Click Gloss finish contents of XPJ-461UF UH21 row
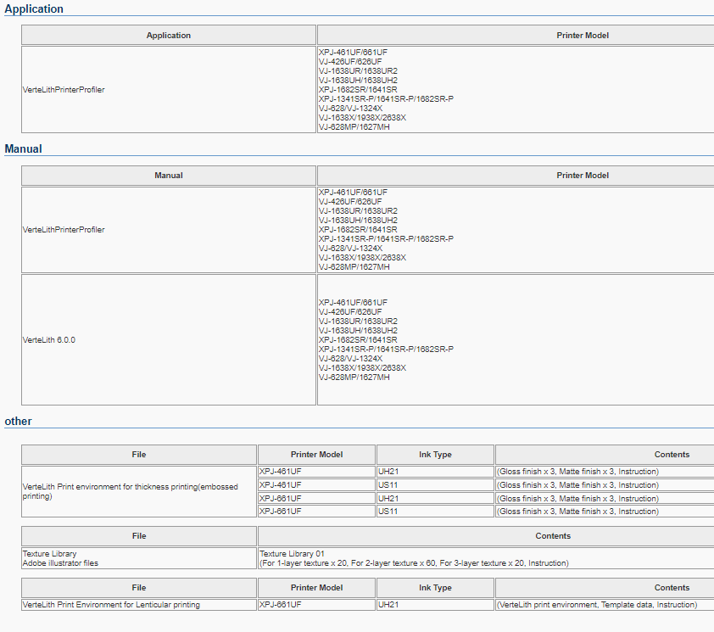 (577, 472)
